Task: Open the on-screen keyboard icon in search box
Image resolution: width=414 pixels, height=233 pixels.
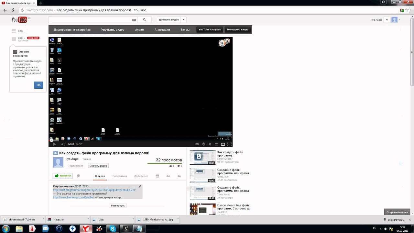Action: click(134, 20)
